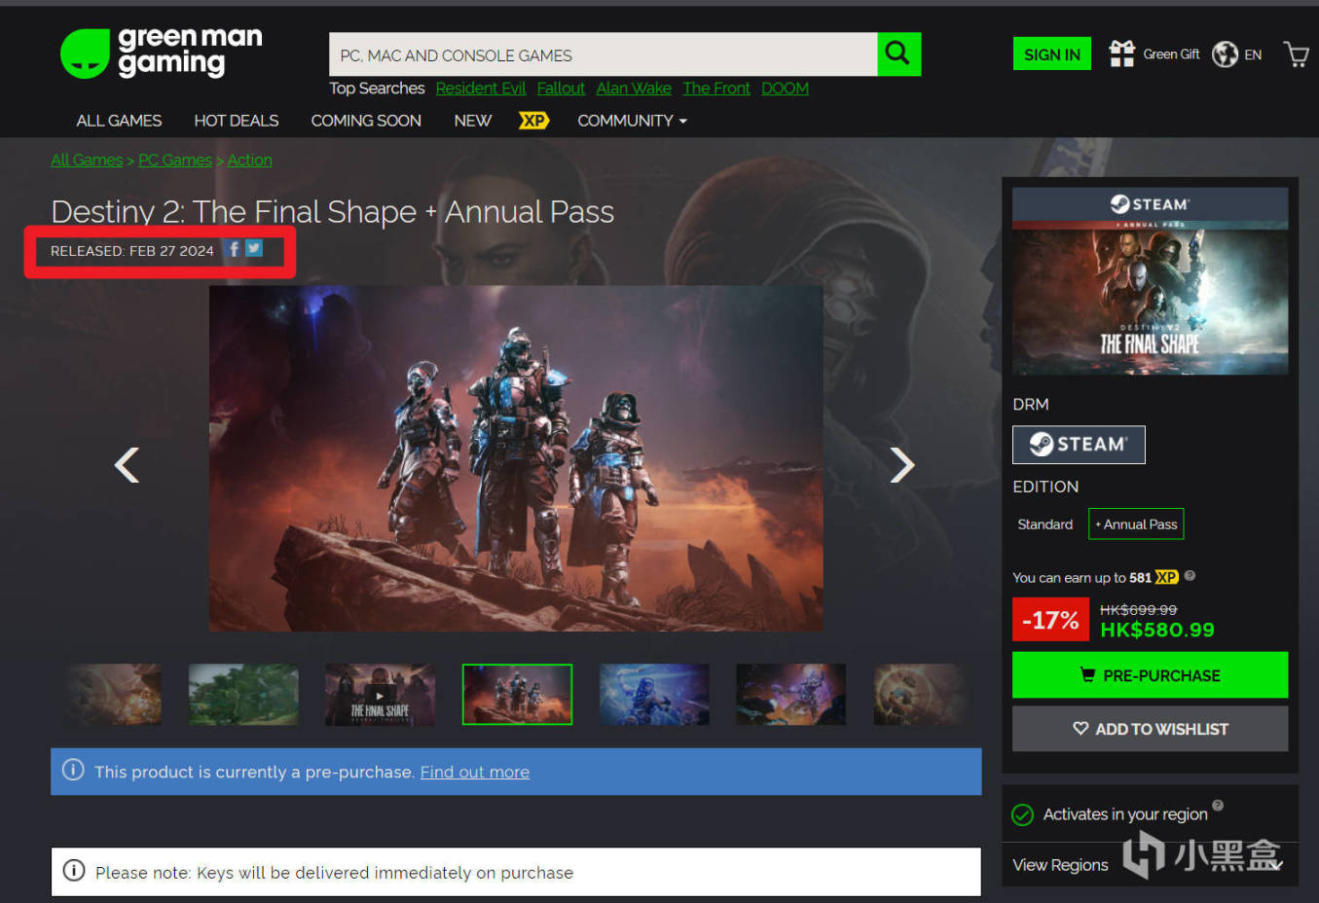Go to All Games breadcrumb
Viewport: 1319px width, 903px height.
[x=87, y=160]
